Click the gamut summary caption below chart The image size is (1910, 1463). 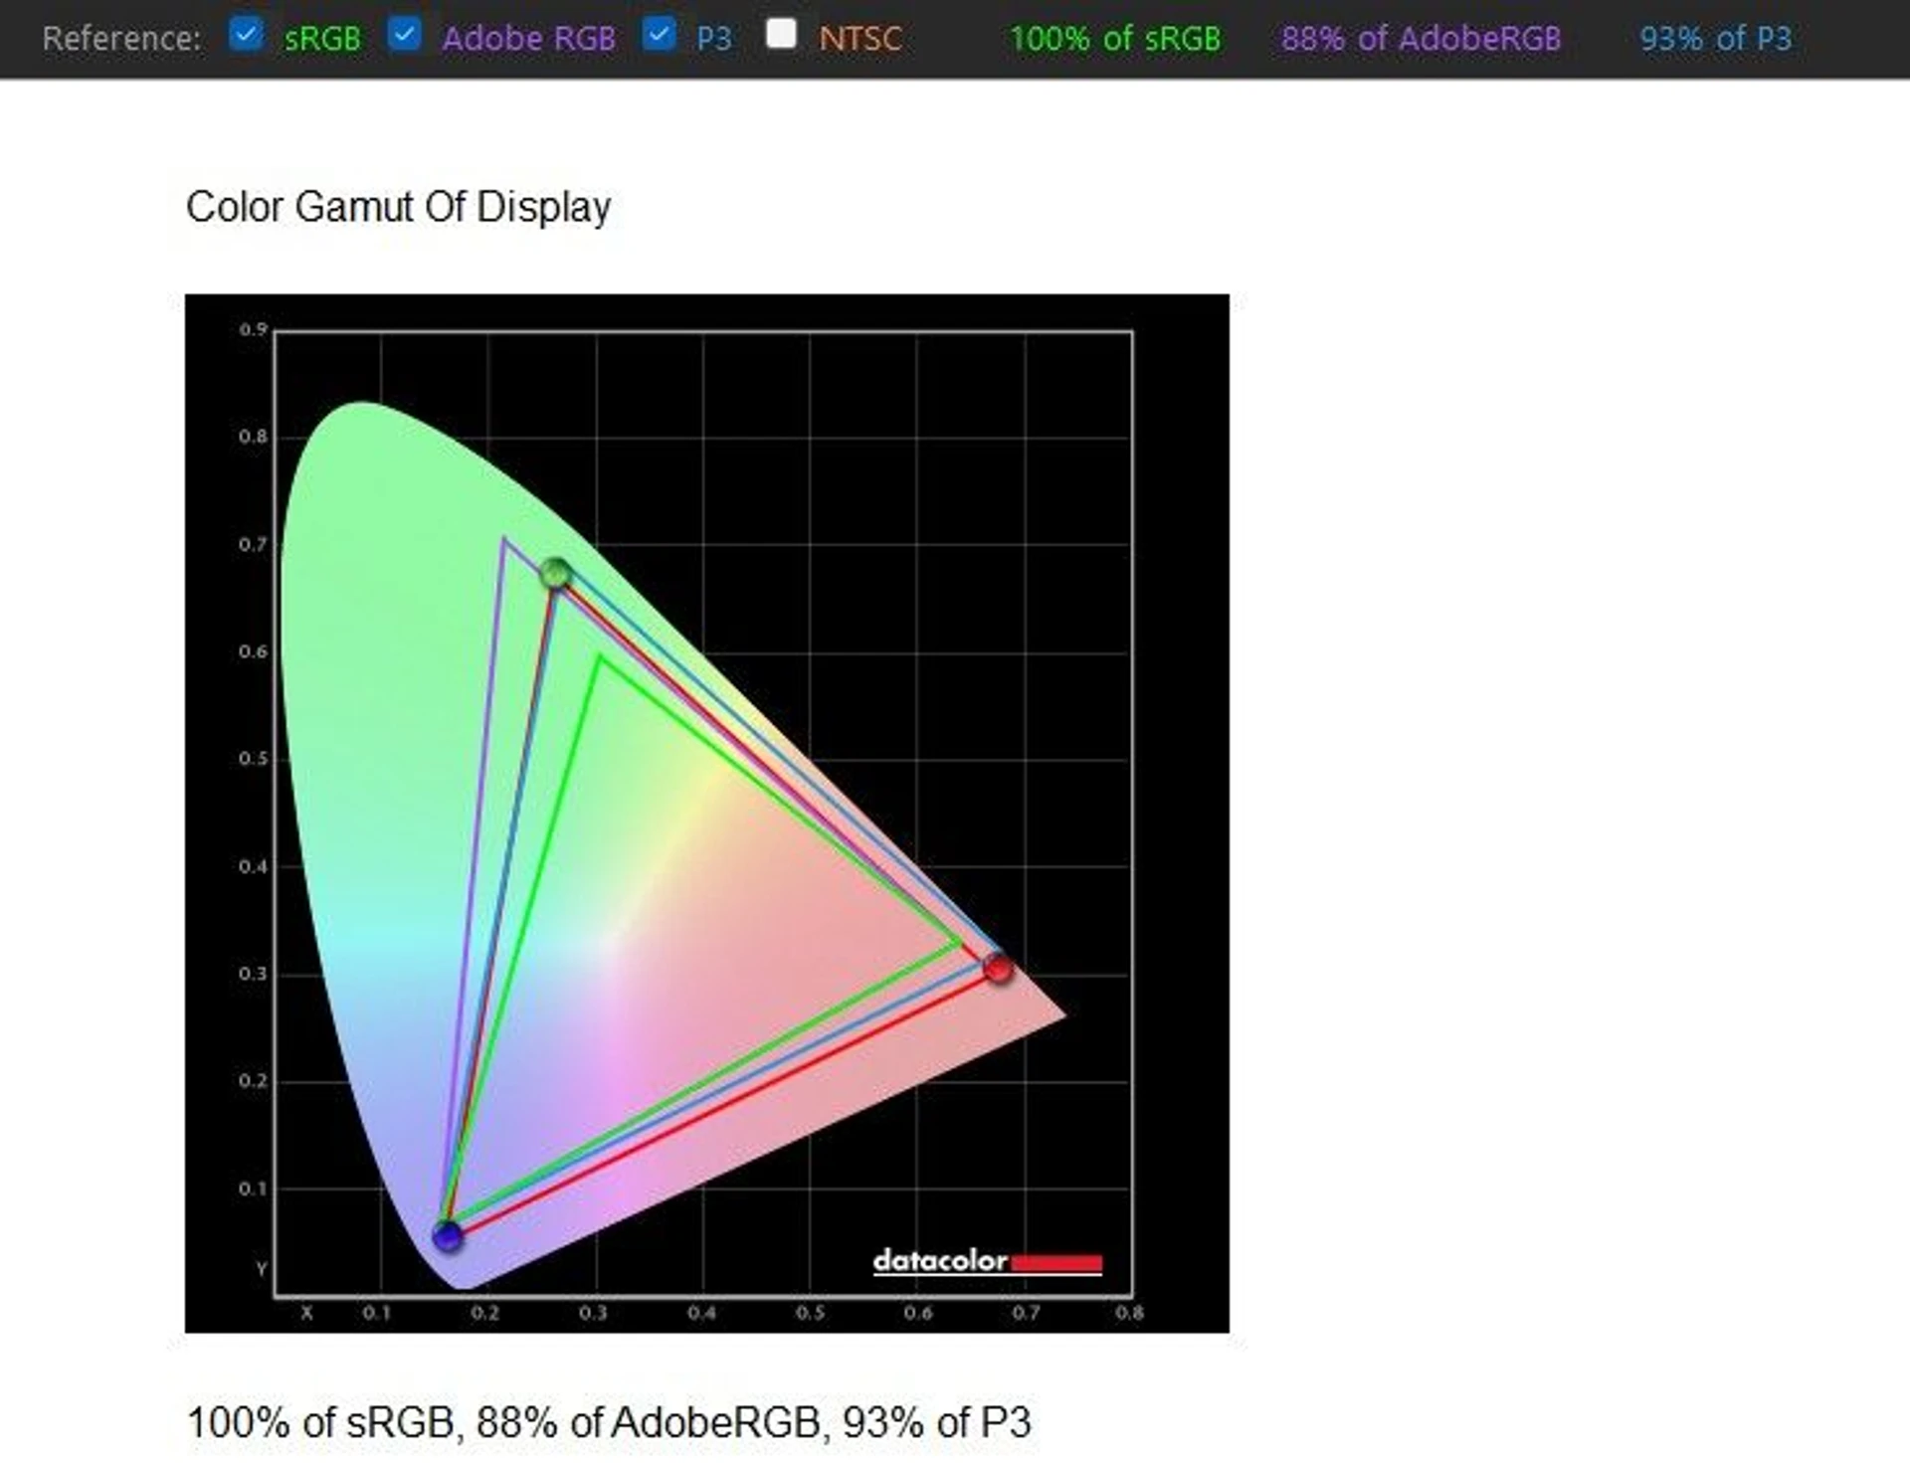coord(608,1422)
